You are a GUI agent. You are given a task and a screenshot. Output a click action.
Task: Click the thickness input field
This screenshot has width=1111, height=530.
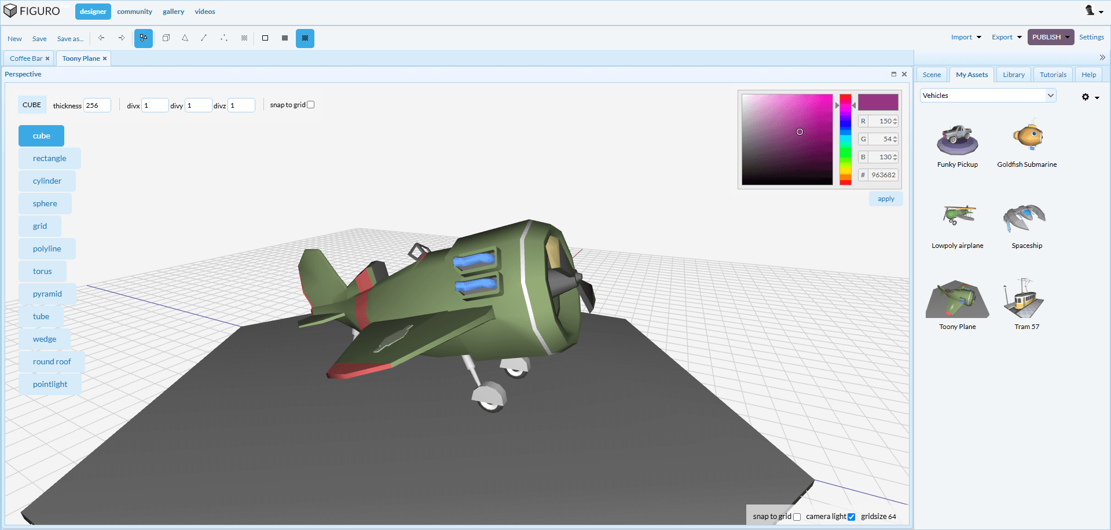click(x=97, y=105)
